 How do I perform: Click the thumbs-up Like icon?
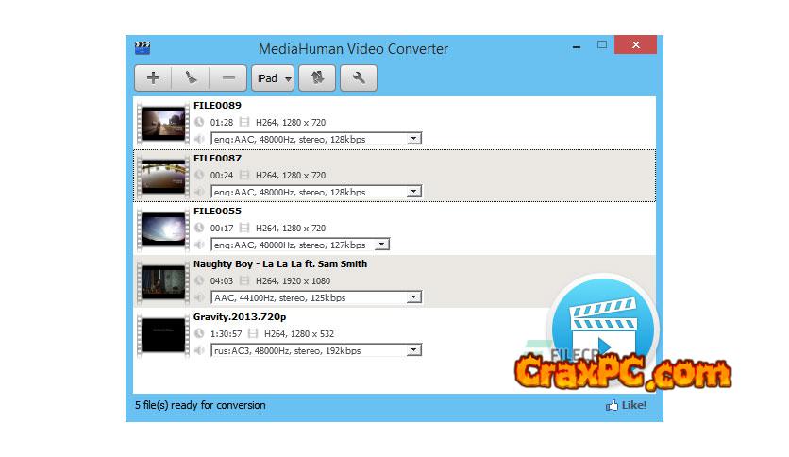(x=612, y=405)
